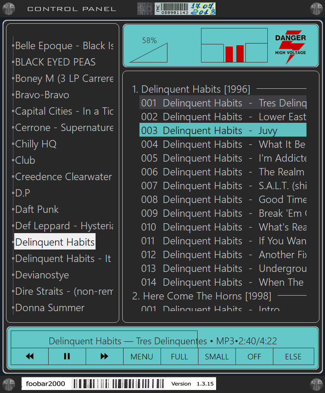
Task: Select Delinquent Habits - It tree entry
Action: [x=63, y=259]
